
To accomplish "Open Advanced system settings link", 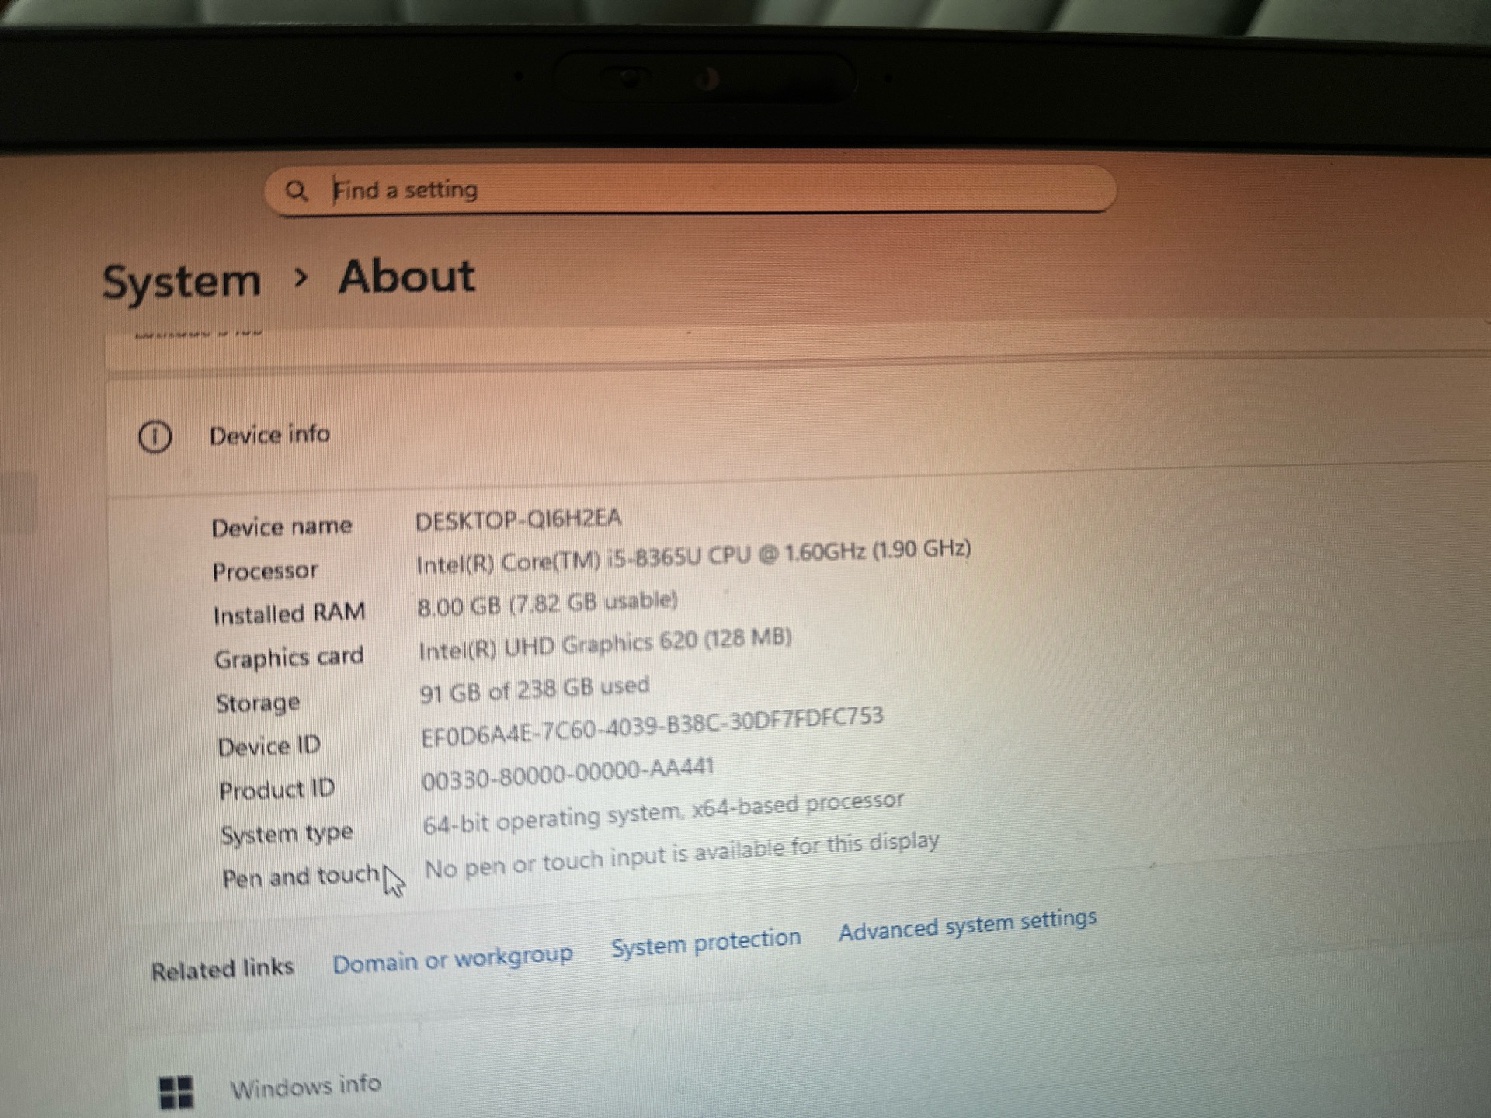I will click(x=968, y=925).
